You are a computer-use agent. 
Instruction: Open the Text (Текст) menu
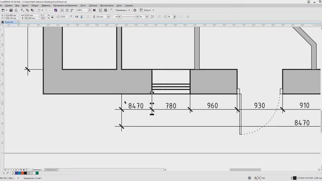(83, 6)
